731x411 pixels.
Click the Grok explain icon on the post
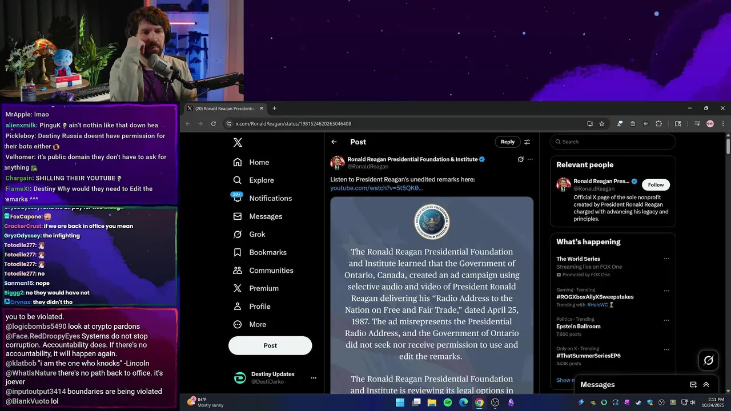point(520,159)
